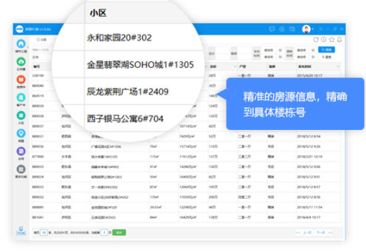The width and height of the screenshot is (366, 252).
Task: Go to the first page
Action: pos(298,233)
